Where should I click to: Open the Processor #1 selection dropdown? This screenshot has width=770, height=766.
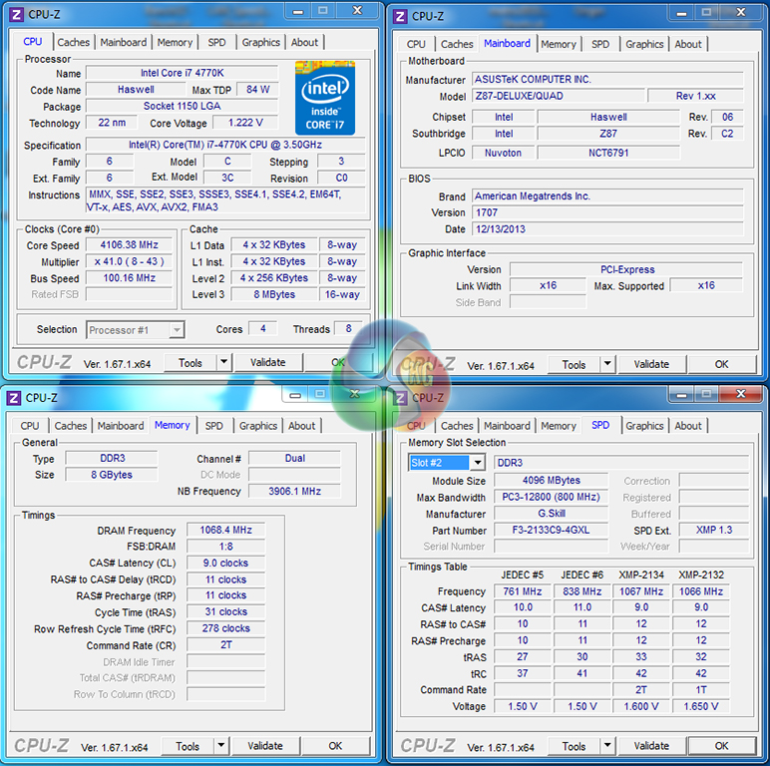(x=135, y=330)
